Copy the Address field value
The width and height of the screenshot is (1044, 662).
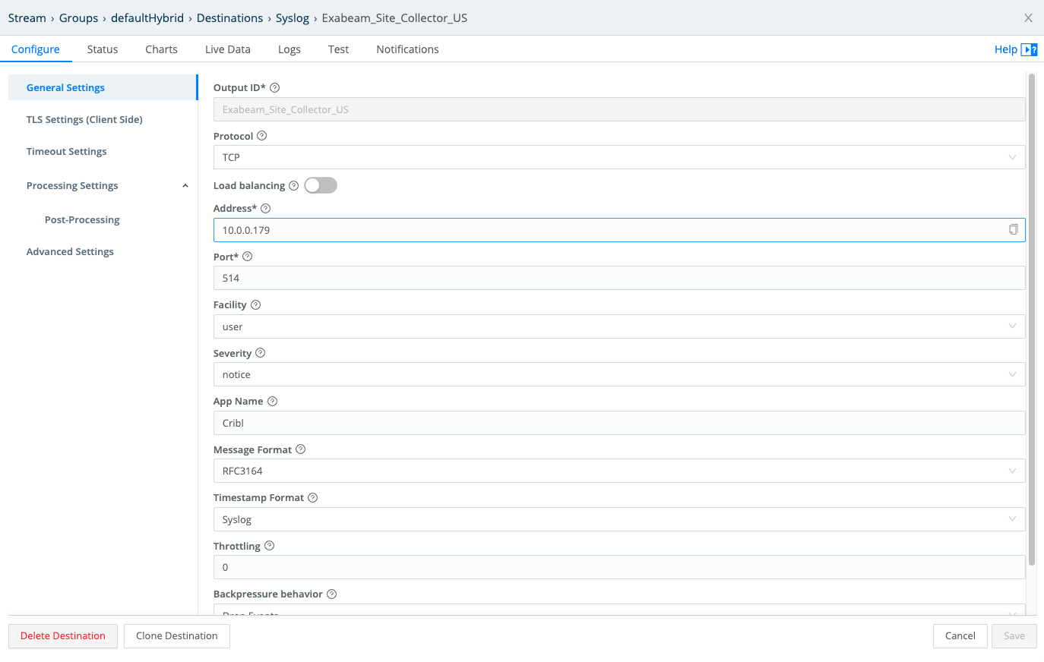tap(1014, 229)
